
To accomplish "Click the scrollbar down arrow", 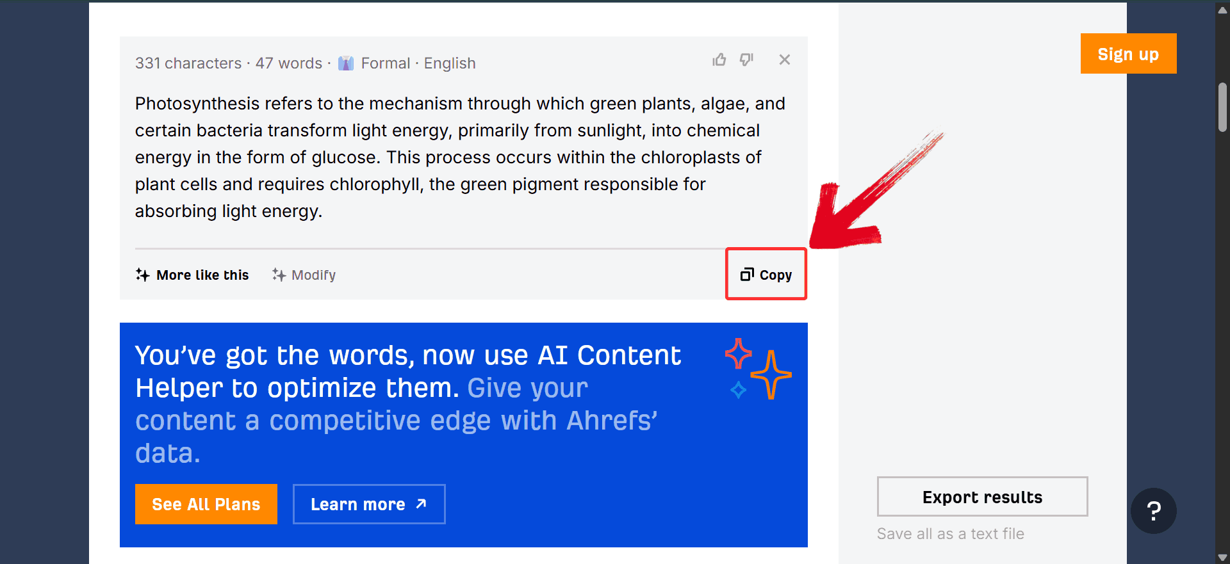I will click(1222, 557).
